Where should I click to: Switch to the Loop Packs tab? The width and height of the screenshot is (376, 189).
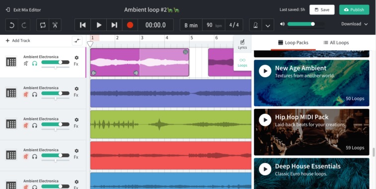(293, 42)
